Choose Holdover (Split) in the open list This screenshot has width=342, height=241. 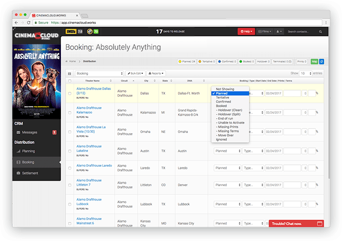point(230,114)
